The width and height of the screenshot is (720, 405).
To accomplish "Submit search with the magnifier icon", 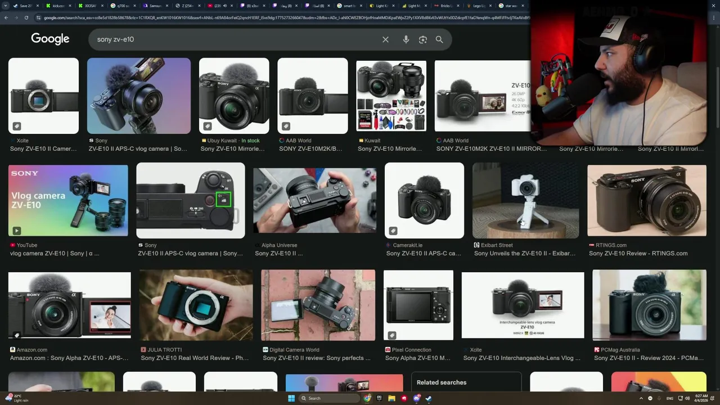I will pyautogui.click(x=439, y=39).
